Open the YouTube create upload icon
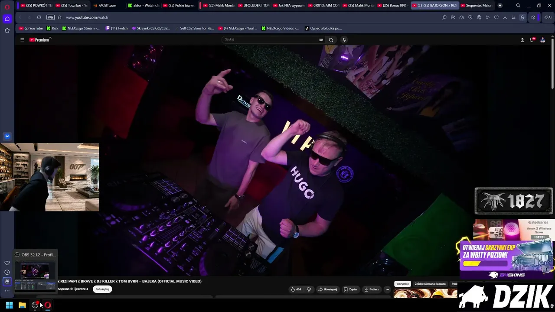The width and height of the screenshot is (555, 312). point(522,40)
